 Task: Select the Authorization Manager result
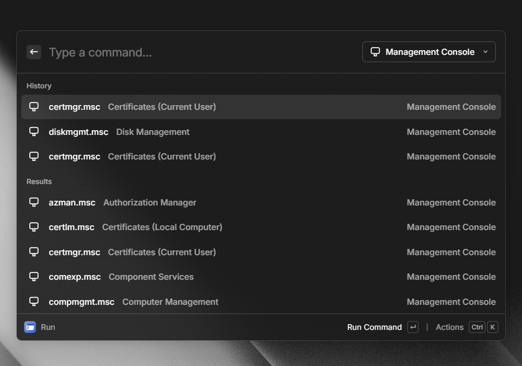pos(261,202)
